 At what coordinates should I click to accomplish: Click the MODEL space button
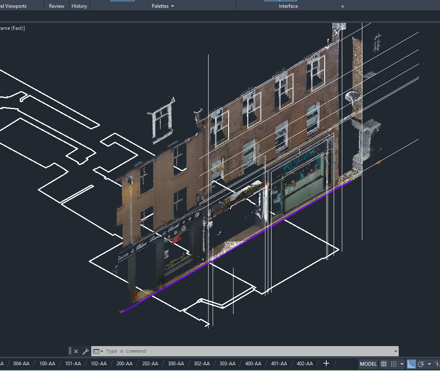coord(368,364)
